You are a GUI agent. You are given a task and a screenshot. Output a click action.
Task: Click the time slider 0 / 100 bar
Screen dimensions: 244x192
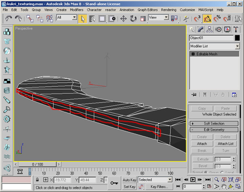(x=38, y=164)
